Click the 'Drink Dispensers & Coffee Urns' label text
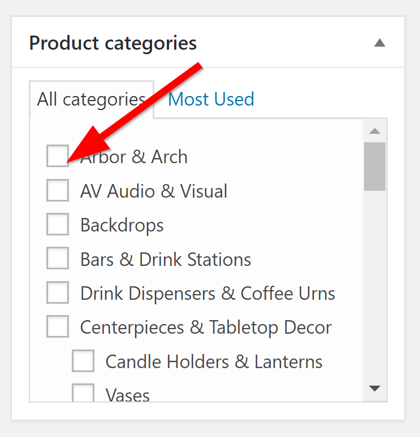 [x=207, y=293]
